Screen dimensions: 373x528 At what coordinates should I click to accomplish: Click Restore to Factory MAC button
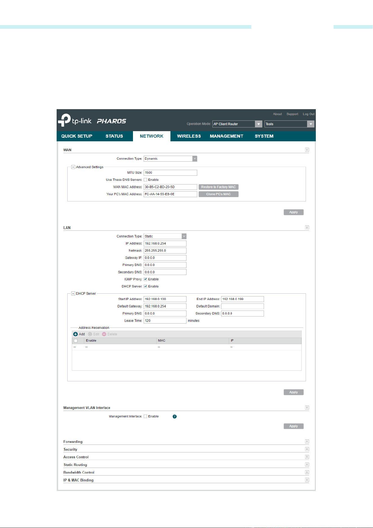[x=219, y=187]
